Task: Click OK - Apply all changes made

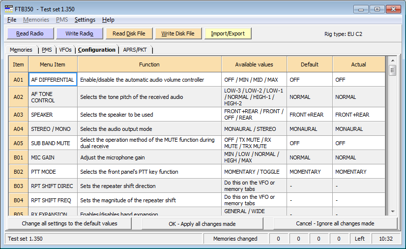Action: tap(202, 223)
